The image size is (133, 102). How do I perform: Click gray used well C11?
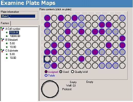click(116, 32)
